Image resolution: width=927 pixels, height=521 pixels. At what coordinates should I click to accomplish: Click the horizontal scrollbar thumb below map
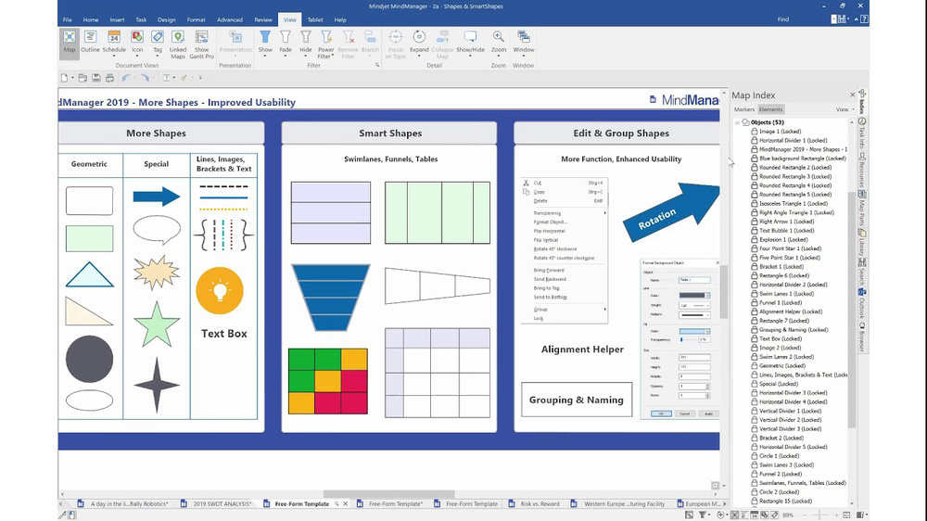(389, 494)
